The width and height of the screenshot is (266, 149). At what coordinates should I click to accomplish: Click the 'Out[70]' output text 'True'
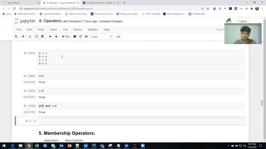42,112
